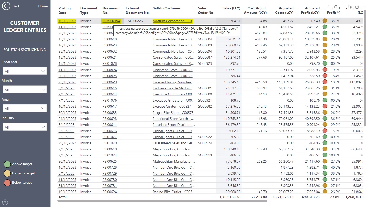This screenshot has height=207, width=370.
Task: Open the Month filter dropdown
Action: click(25, 90)
